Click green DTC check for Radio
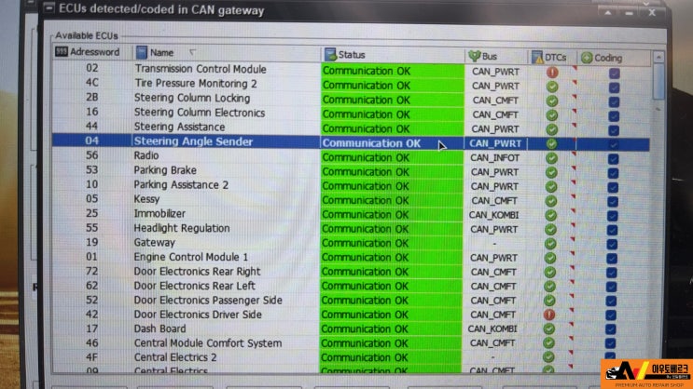 coord(551,158)
